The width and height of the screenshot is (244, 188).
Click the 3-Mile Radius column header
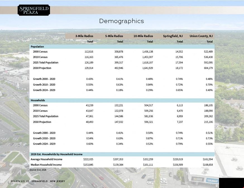point(84,36)
